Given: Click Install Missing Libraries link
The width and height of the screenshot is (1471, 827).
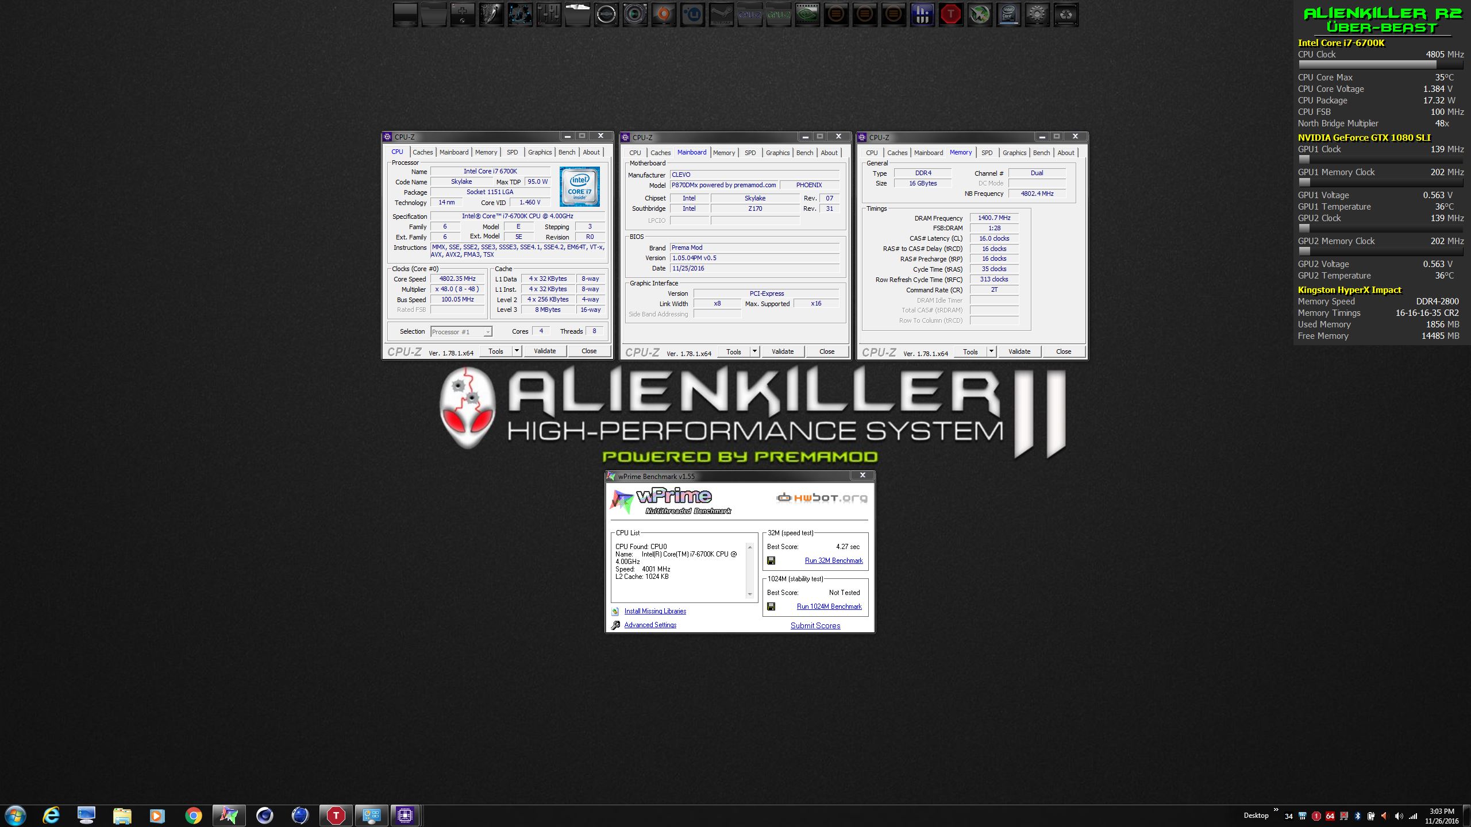Looking at the screenshot, I should (x=655, y=611).
